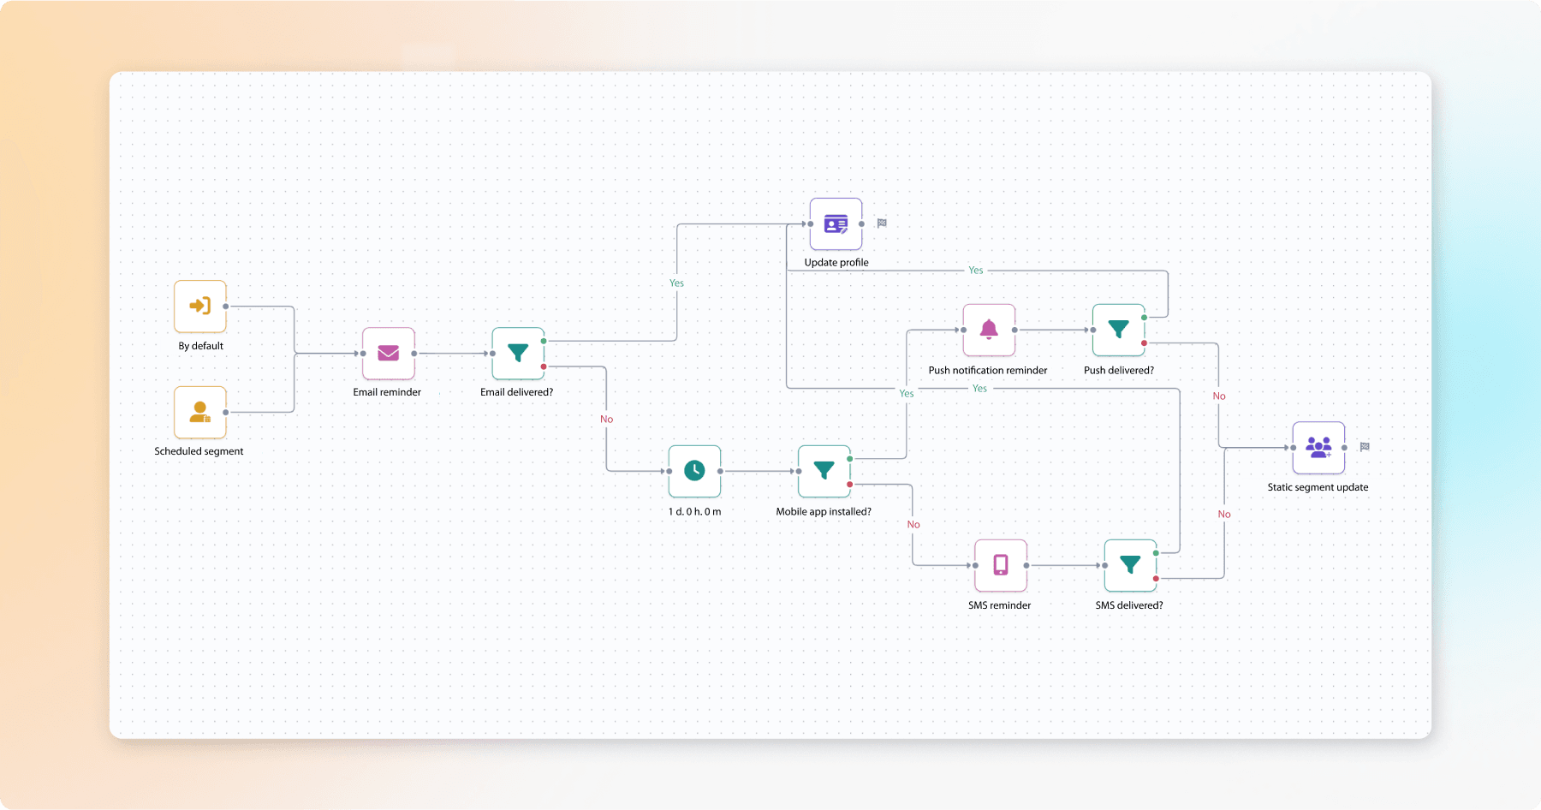
Task: Click output port of the wait timer node
Action: point(720,471)
